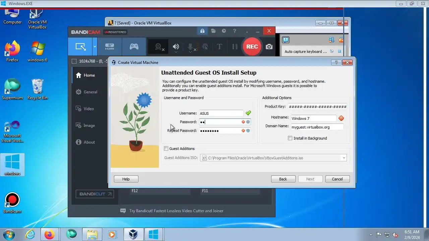Select Oracle VM VirtualBox desktop icon
Image resolution: width=429 pixels, height=241 pixels.
point(37,19)
